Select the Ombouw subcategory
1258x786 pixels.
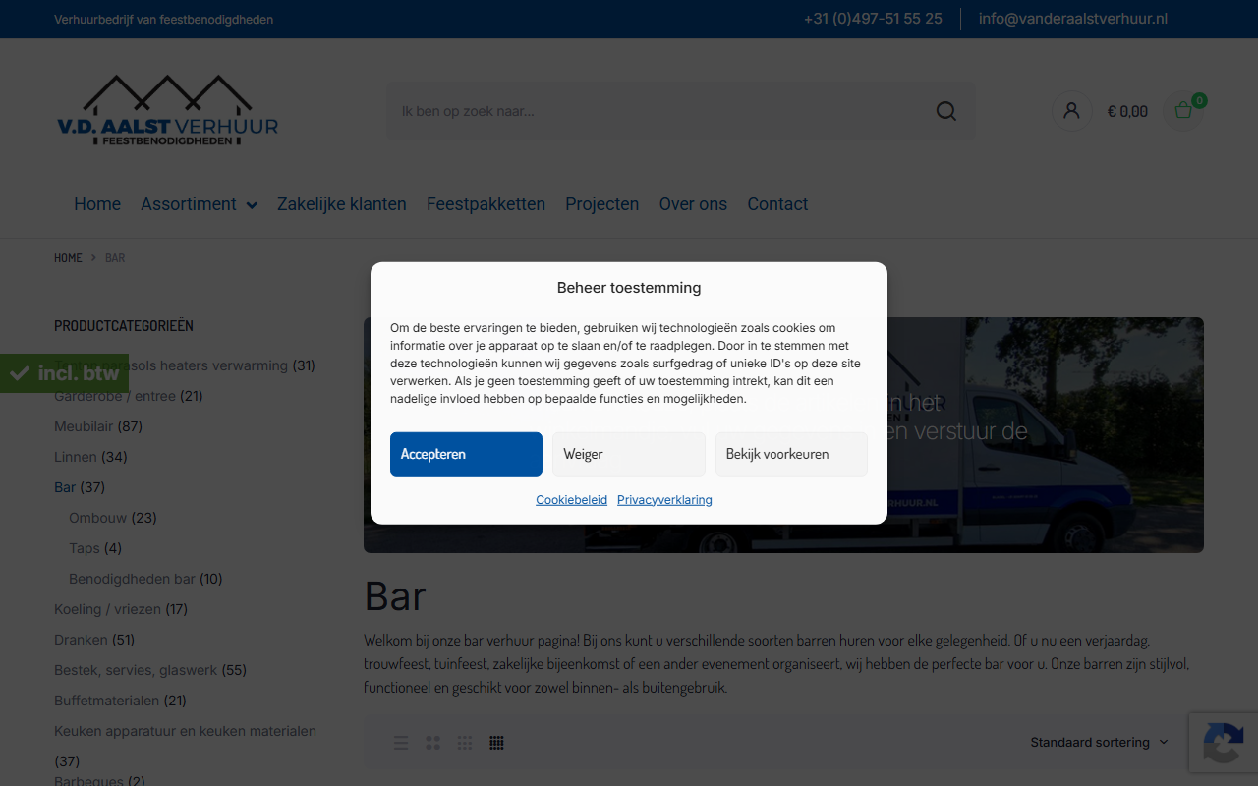(98, 518)
